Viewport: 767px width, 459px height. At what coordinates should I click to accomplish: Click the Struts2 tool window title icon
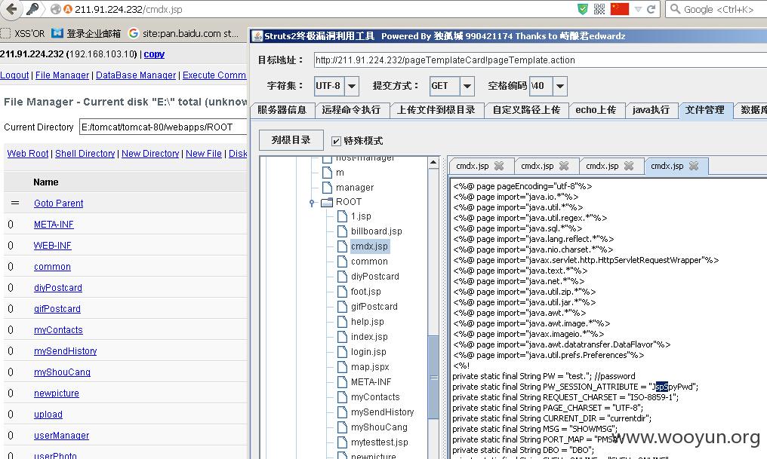tap(257, 36)
